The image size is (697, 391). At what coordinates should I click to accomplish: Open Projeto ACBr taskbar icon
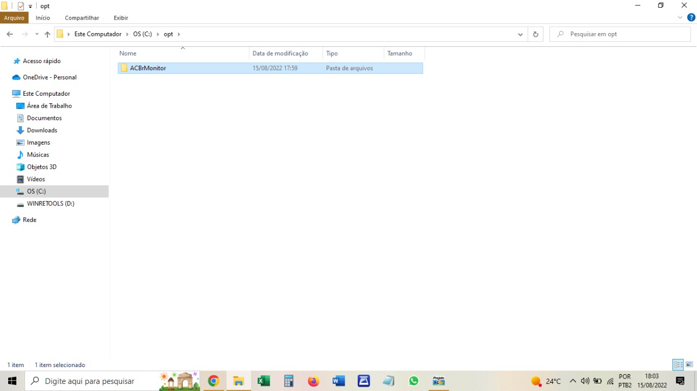point(438,381)
